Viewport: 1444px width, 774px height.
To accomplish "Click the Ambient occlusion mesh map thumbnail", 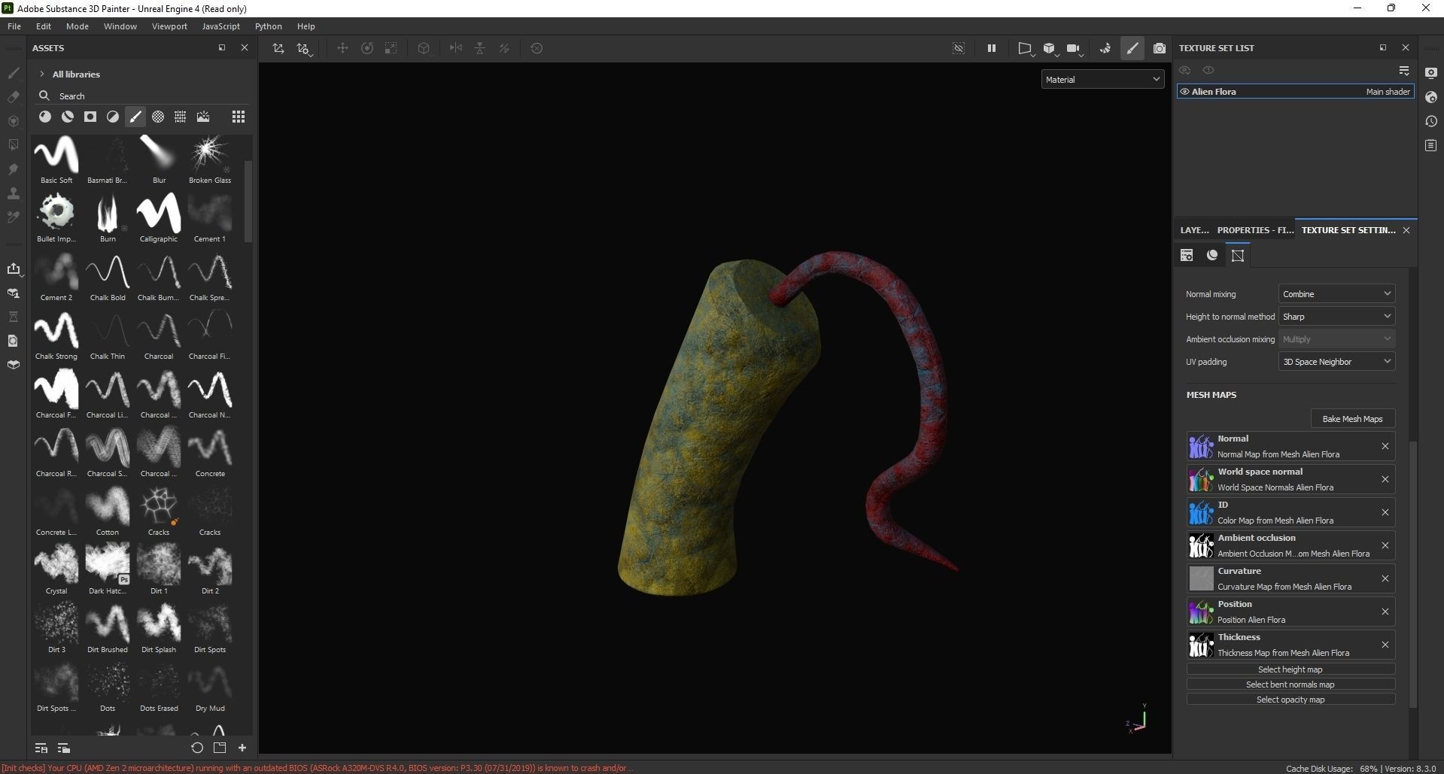I will click(x=1201, y=545).
